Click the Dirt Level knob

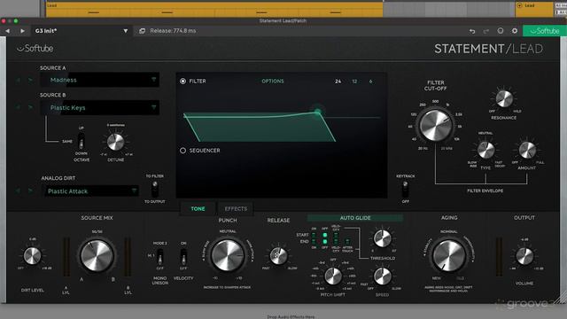(x=32, y=256)
